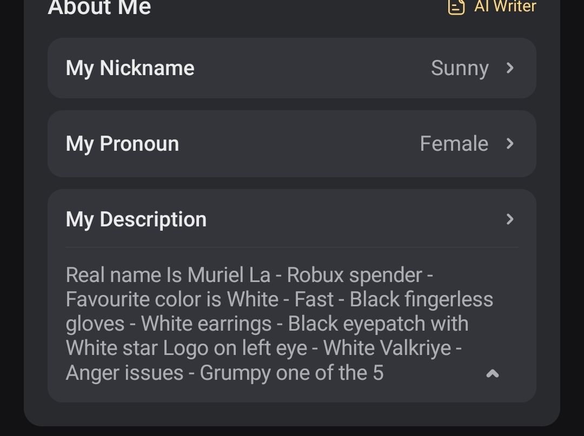Screen dimensions: 584x436
Task: Open the My Nickname setting
Action: click(130, 68)
